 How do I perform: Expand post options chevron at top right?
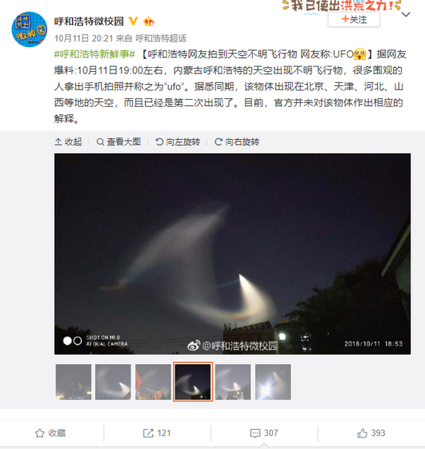click(x=406, y=14)
